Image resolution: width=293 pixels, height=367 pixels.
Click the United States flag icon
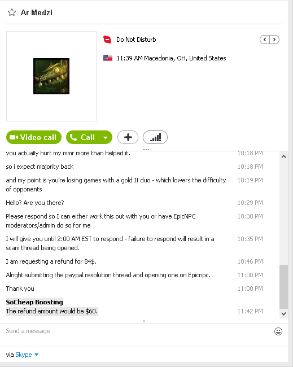coord(108,58)
